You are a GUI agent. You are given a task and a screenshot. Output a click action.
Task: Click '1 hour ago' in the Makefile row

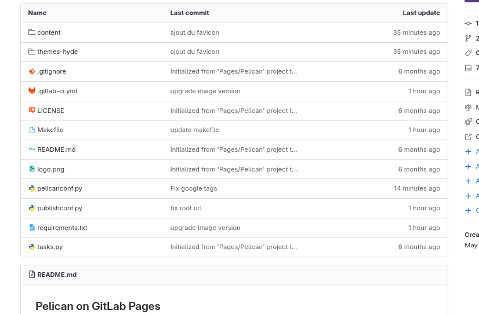click(424, 130)
